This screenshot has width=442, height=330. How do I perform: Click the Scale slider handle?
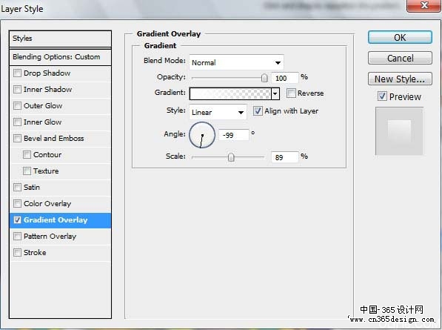(231, 157)
